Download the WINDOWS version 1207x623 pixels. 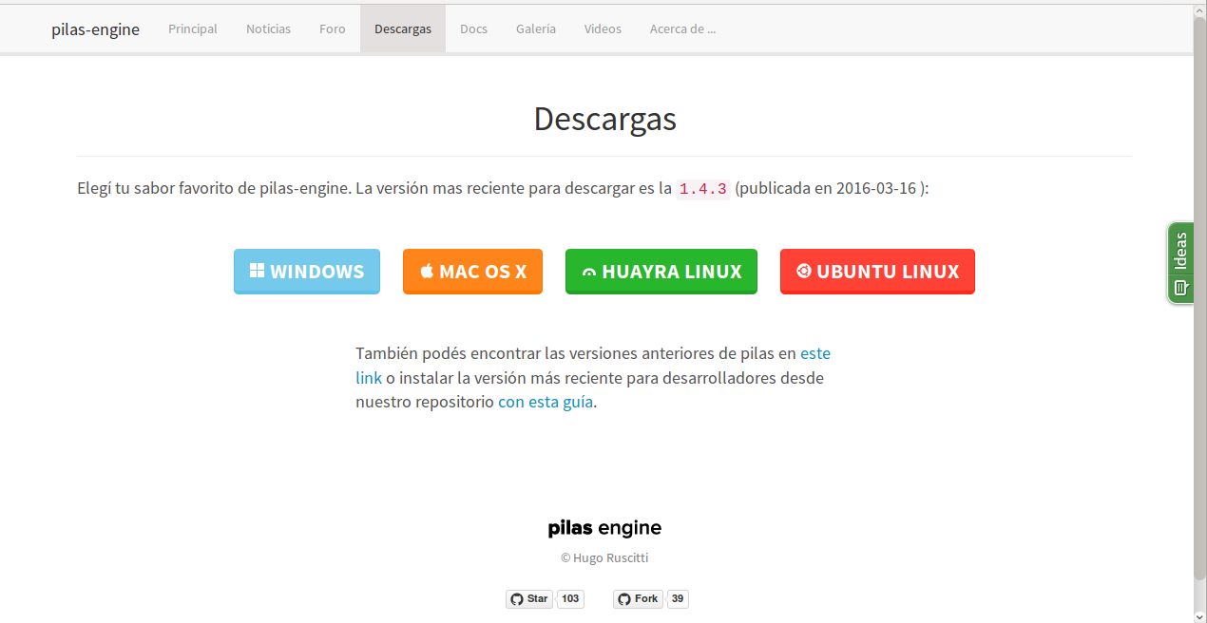click(x=307, y=272)
